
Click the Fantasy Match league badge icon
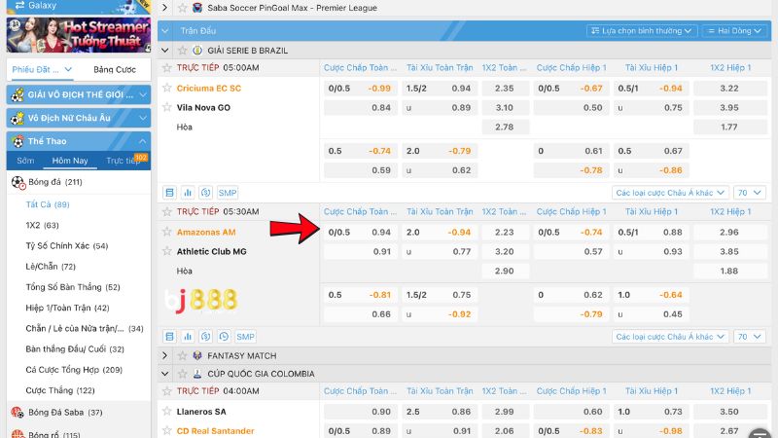click(197, 355)
